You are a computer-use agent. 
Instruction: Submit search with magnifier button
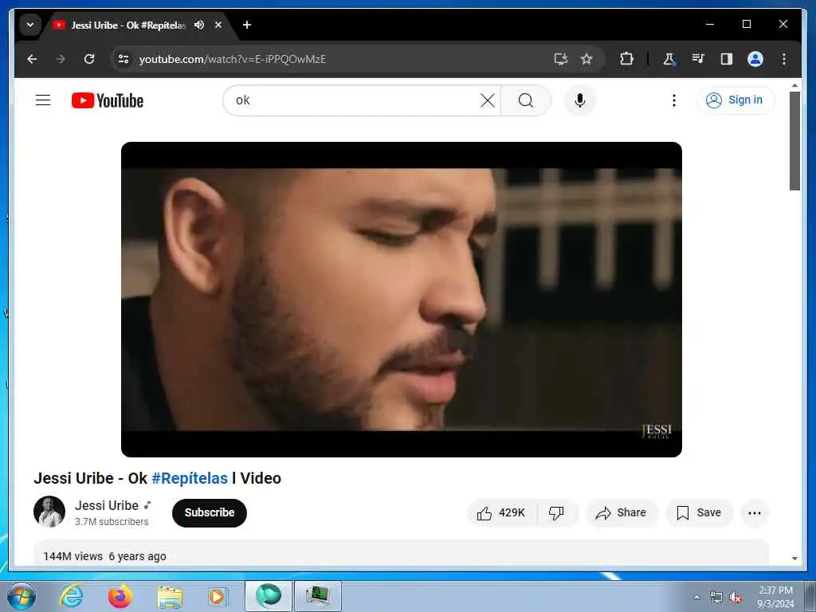526,100
